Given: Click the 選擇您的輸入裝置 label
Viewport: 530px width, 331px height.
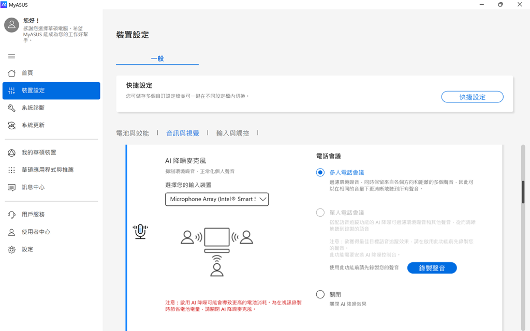Looking at the screenshot, I should [188, 185].
